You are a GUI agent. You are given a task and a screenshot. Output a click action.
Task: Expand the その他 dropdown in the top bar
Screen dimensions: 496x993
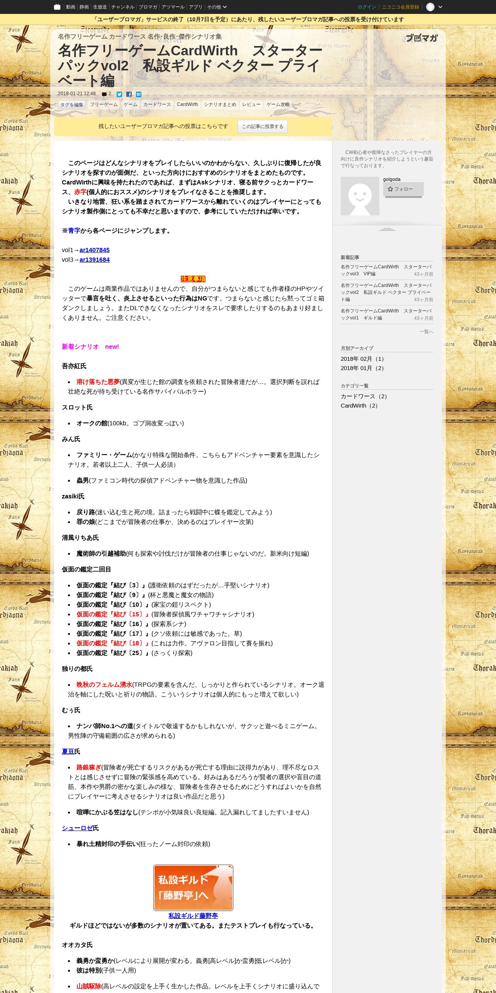tap(217, 7)
